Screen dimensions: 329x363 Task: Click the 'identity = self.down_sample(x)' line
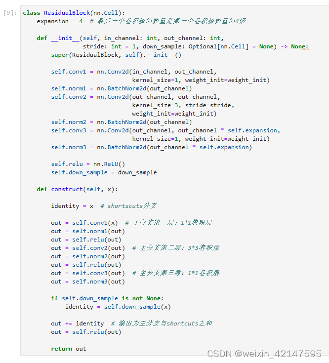click(x=118, y=307)
